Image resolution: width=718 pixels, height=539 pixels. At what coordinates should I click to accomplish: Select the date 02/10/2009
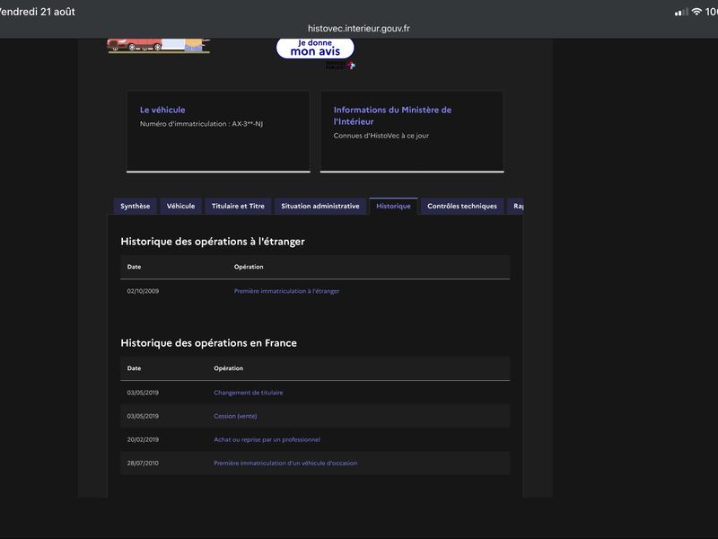(x=143, y=291)
